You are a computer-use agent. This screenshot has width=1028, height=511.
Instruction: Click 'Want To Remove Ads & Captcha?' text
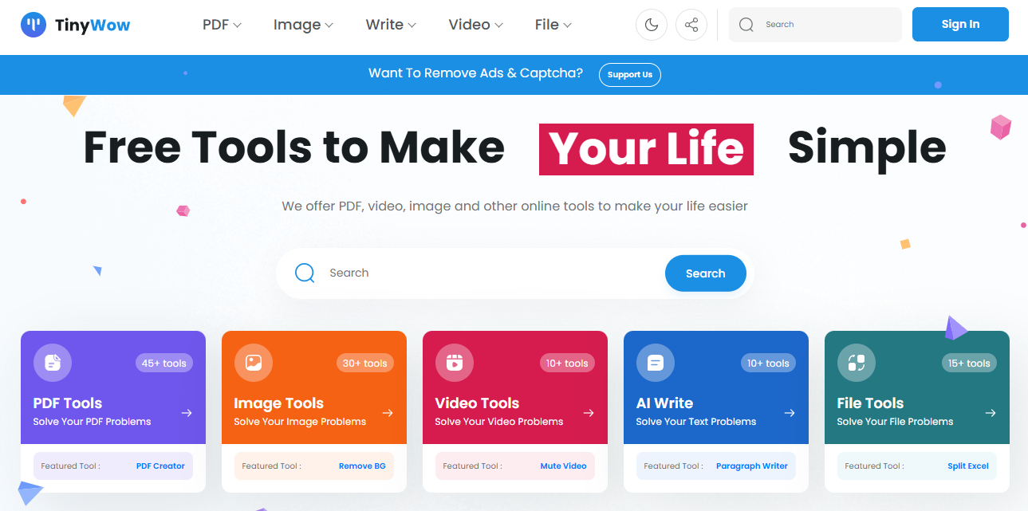[x=475, y=73]
